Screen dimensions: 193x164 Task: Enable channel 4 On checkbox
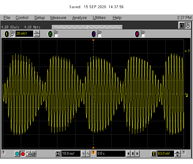click(143, 36)
